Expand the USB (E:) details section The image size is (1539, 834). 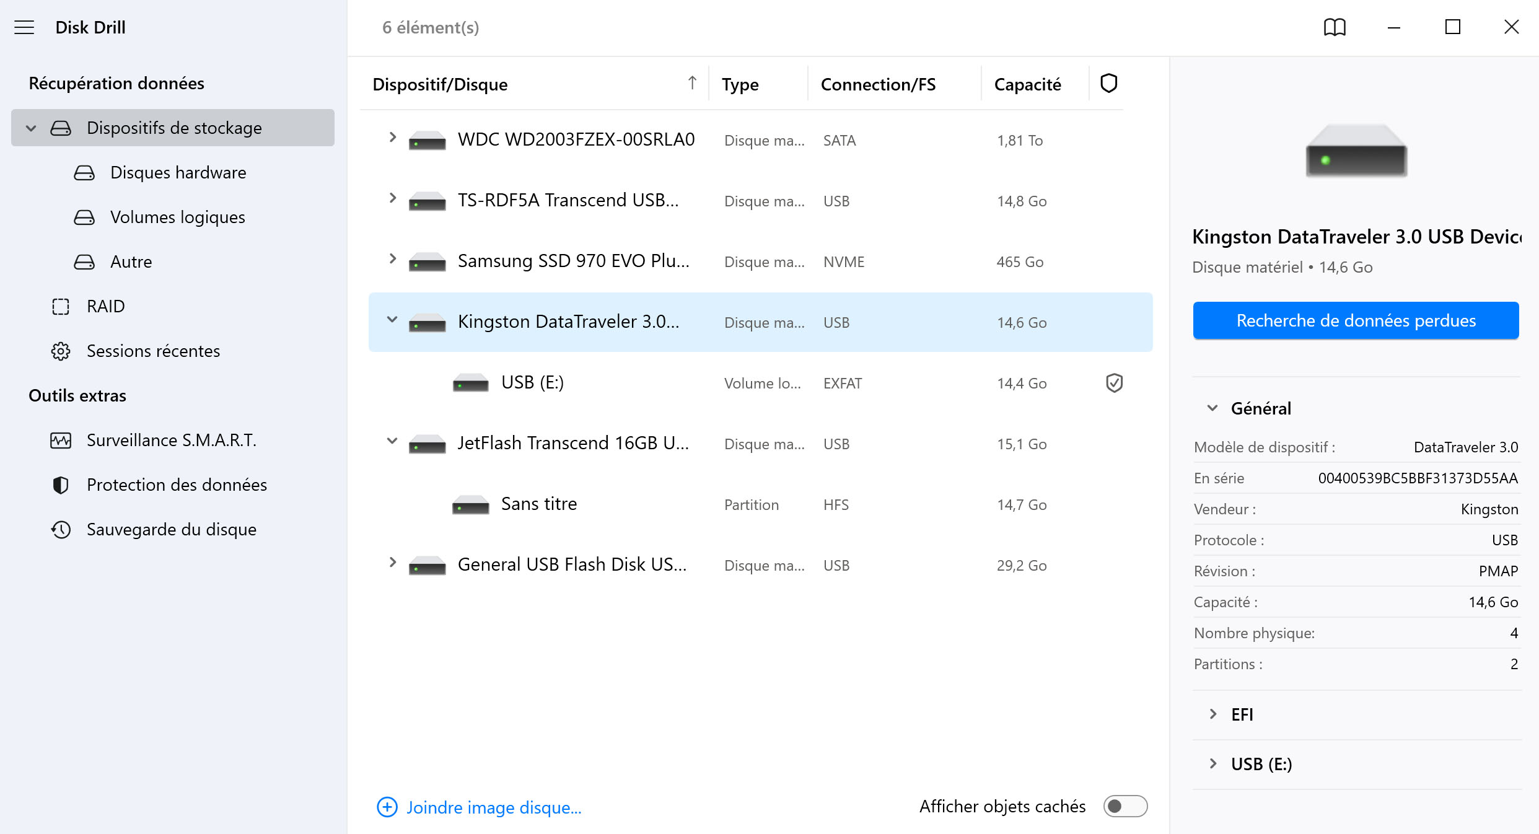point(1212,764)
